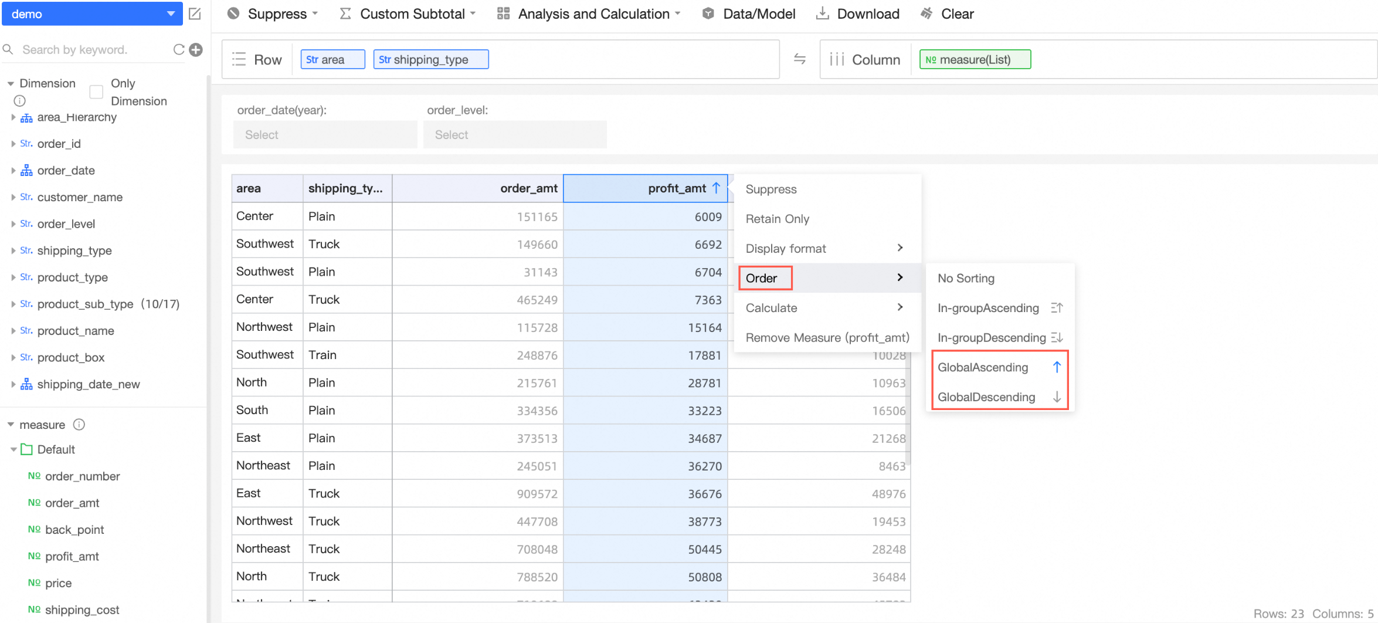Open the order_level filter Select box
Viewport: 1378px width, 623px height.
click(514, 135)
